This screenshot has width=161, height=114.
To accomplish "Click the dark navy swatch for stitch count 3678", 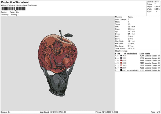I will 121,56.
